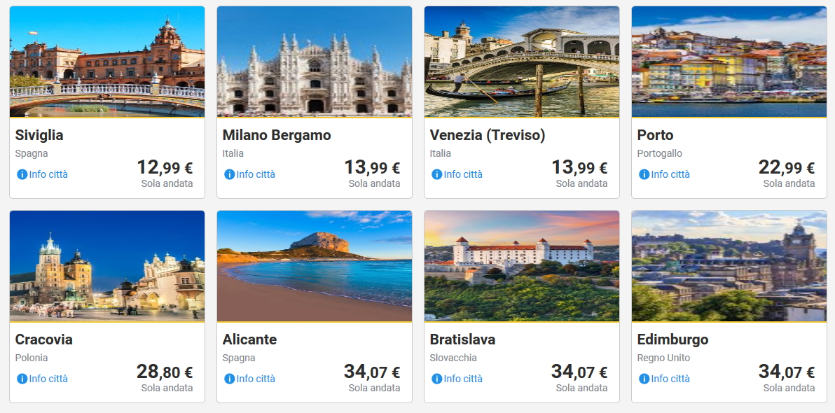Select the 28,80 € Cracovia fare
The height and width of the screenshot is (413, 835).
(165, 372)
